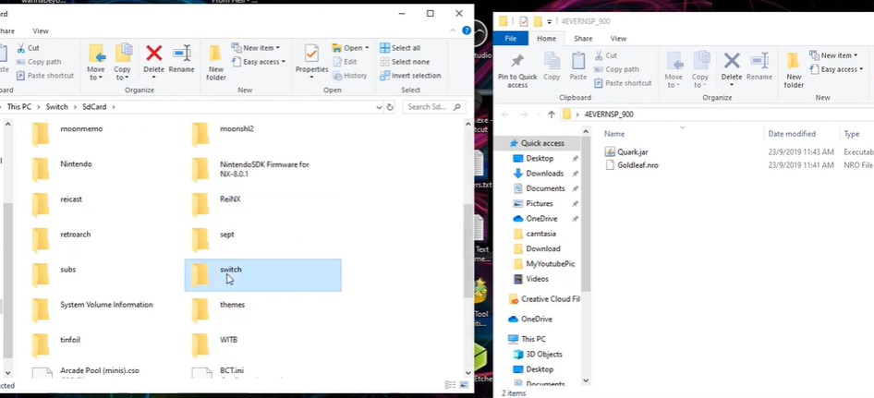The height and width of the screenshot is (398, 874).
Task: Click Select all in the SdCard window
Action: coord(400,48)
